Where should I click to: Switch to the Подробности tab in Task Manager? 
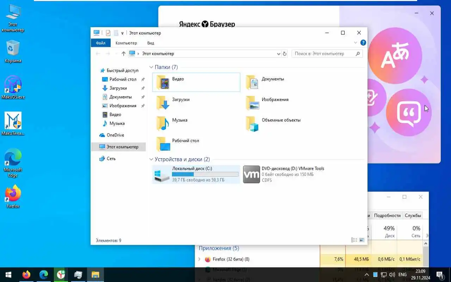click(x=387, y=215)
